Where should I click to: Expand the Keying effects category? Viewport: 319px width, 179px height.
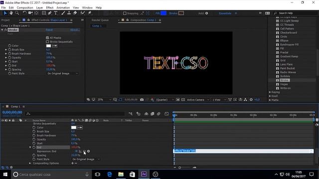pos(270,92)
